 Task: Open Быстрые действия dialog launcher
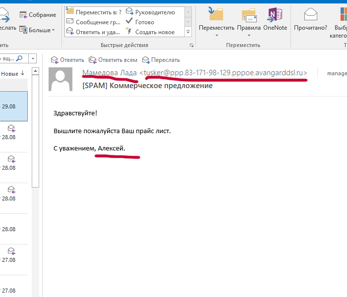(x=191, y=45)
